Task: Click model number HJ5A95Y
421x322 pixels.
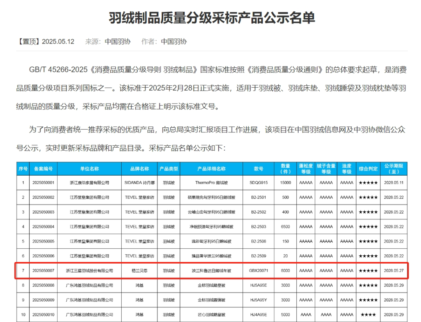Action: click(x=259, y=300)
